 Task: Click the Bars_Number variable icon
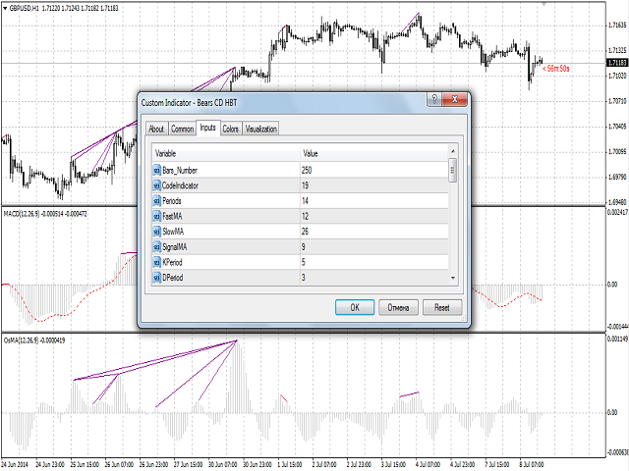(156, 171)
